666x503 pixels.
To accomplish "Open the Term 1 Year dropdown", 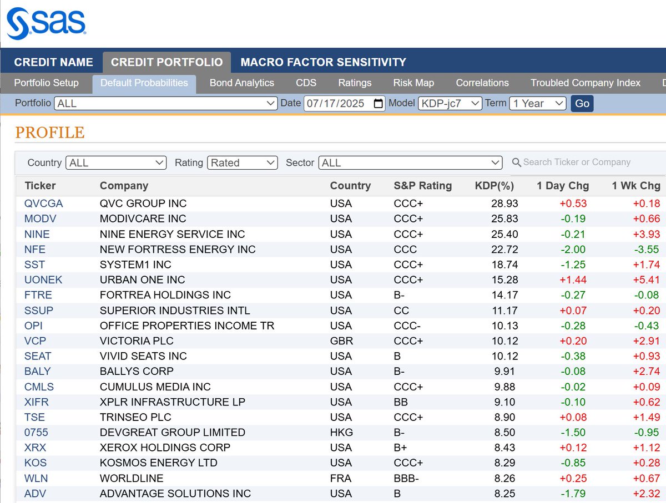I will (x=538, y=103).
